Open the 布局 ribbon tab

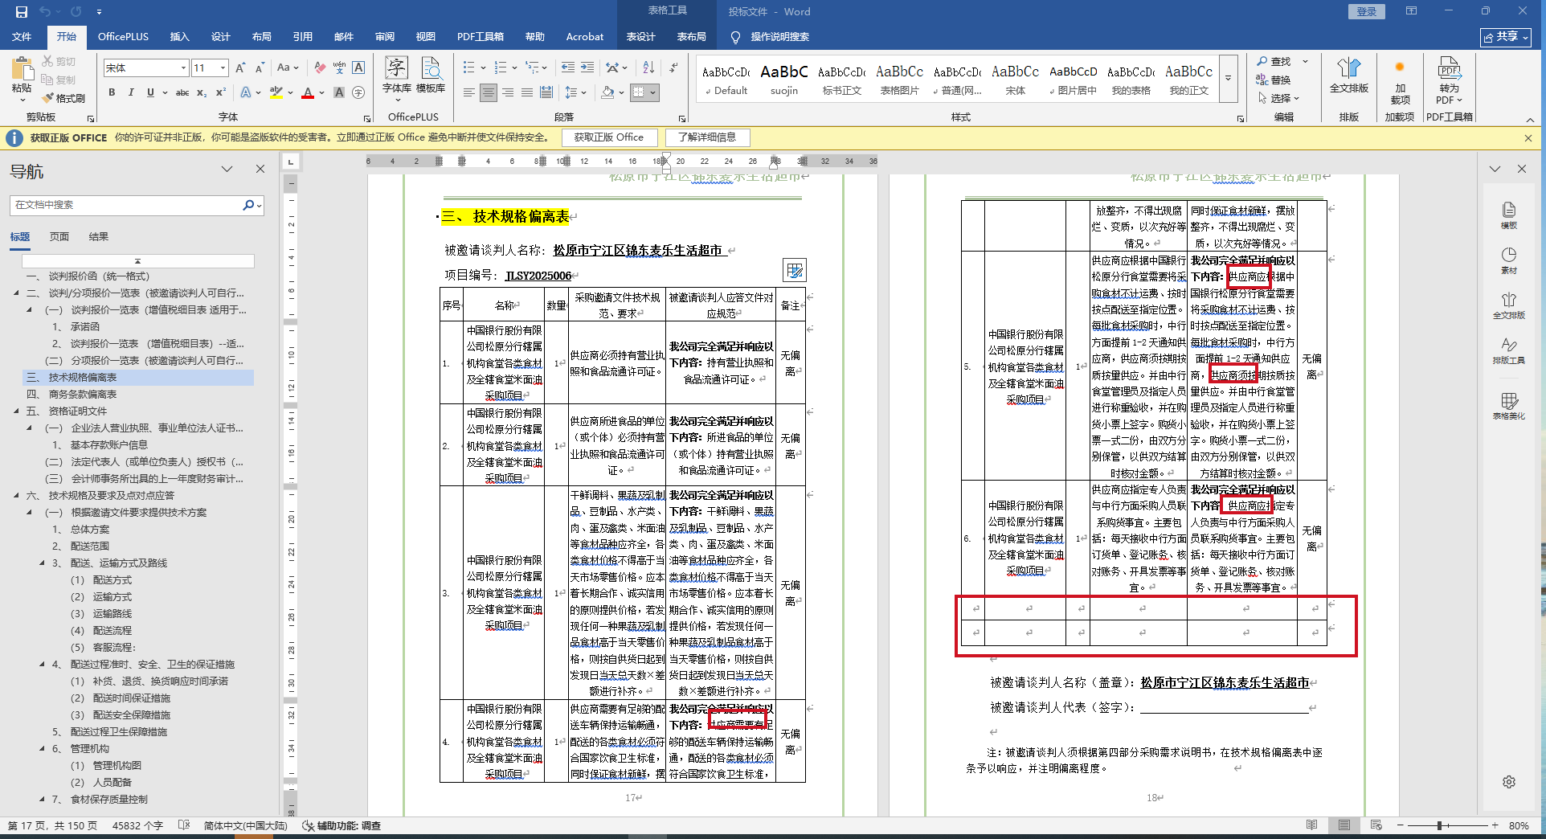tap(261, 36)
